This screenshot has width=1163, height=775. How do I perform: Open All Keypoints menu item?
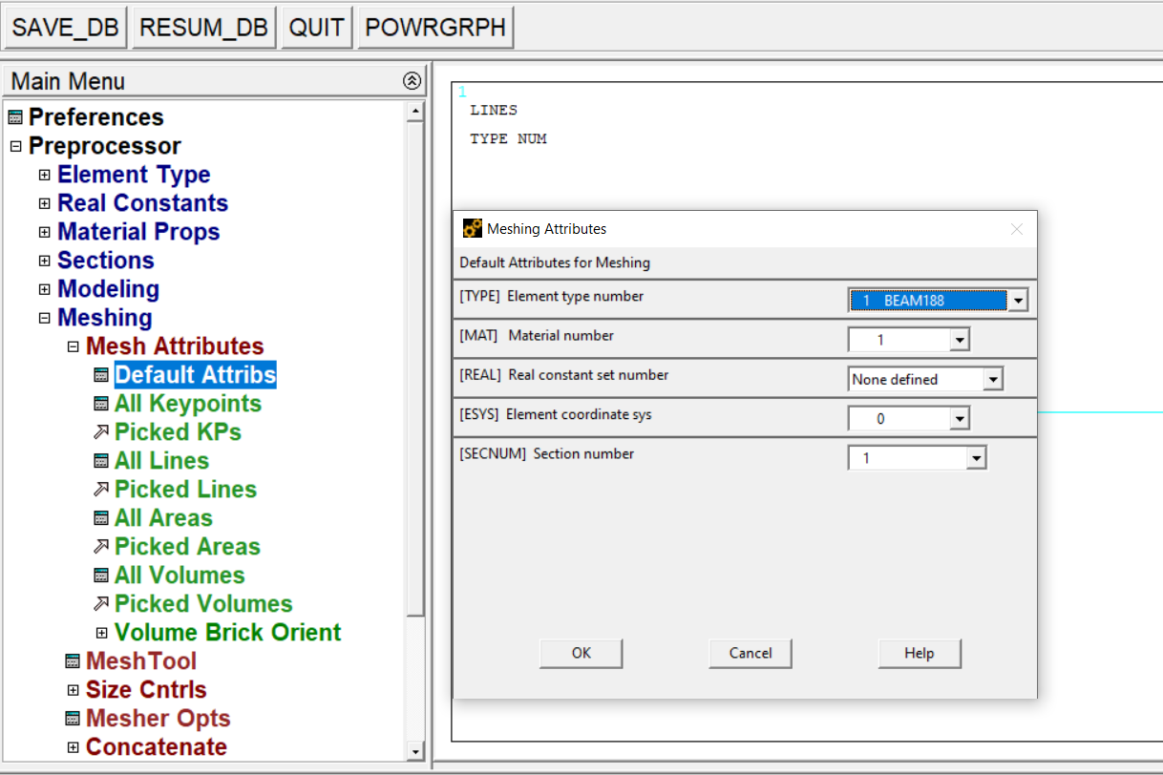(188, 404)
